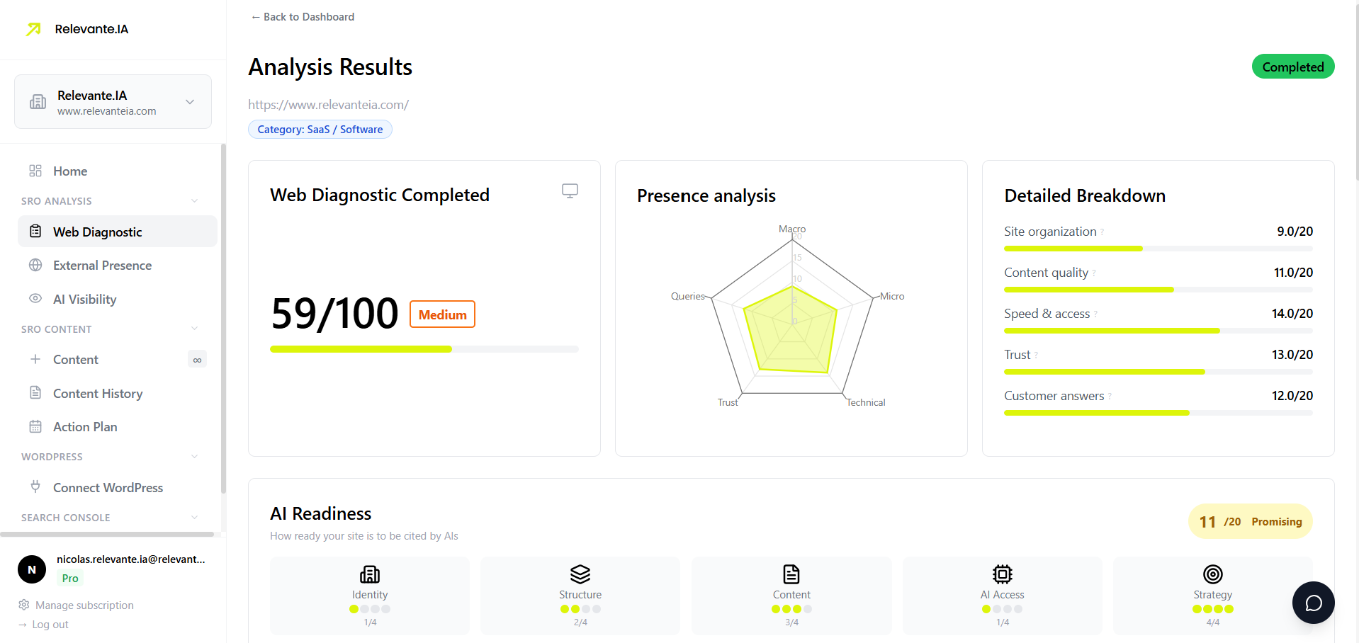Screen dimensions: 1359x643
Task: Click the monitor icon on Web Diagnostic card
Action: 570,190
